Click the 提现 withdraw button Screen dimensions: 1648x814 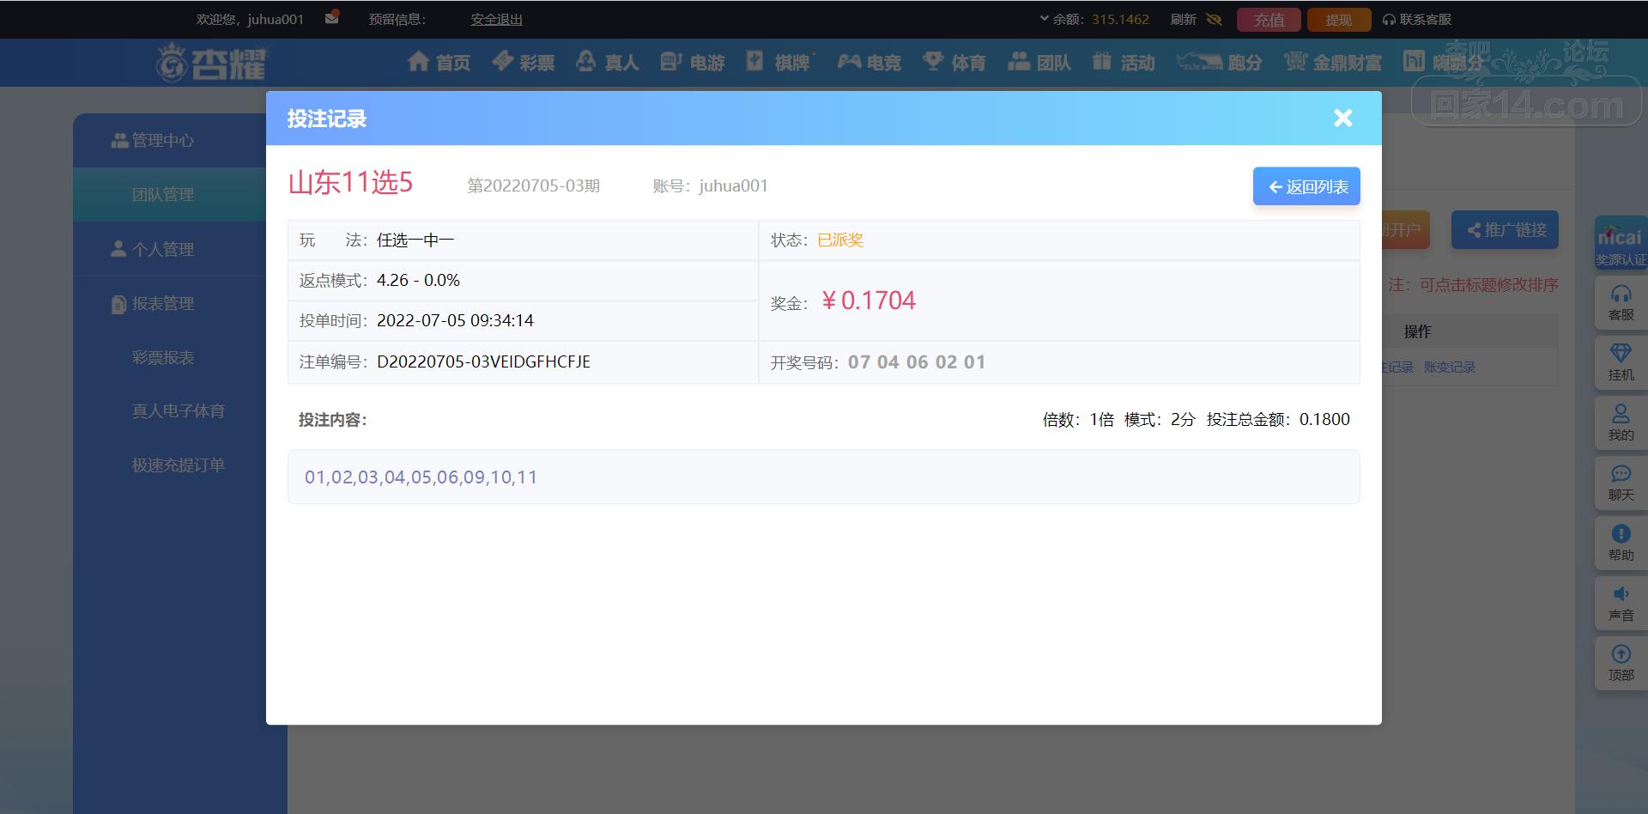[x=1338, y=20]
